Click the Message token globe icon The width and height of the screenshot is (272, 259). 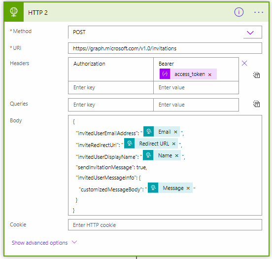click(153, 188)
